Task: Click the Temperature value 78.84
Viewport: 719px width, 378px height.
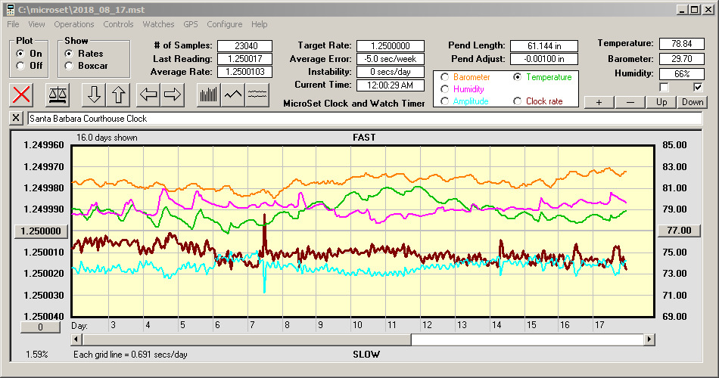Action: pyautogui.click(x=681, y=44)
